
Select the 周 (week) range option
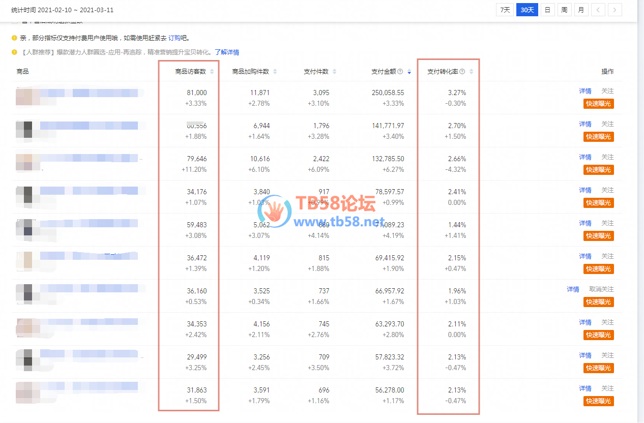click(x=564, y=10)
